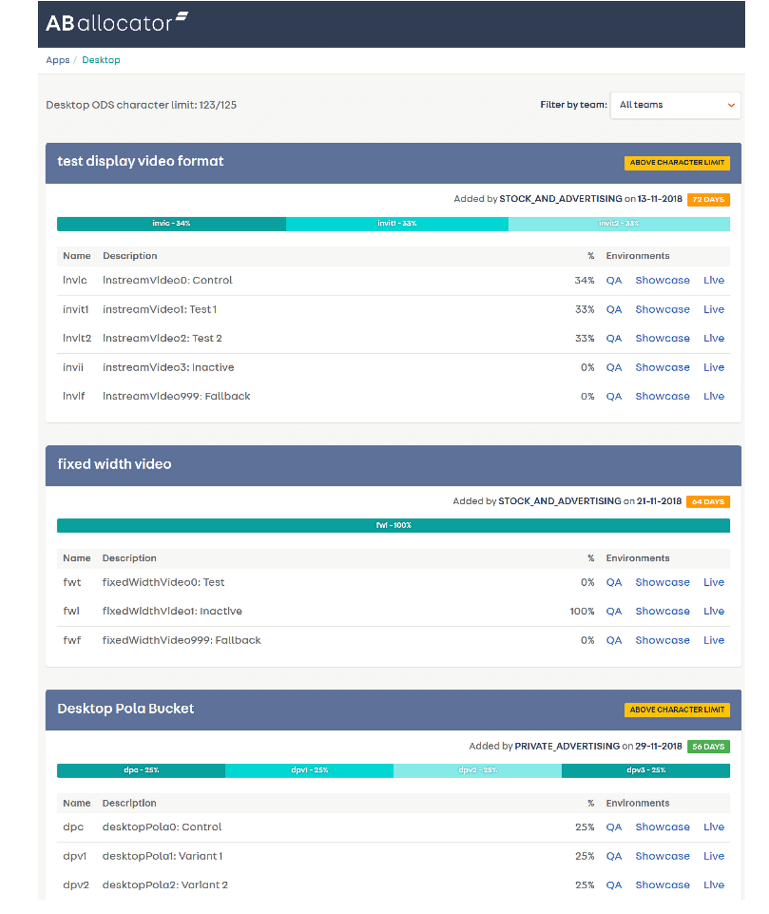Click Live link for fixedWidthVideo1 Inactive

click(713, 611)
